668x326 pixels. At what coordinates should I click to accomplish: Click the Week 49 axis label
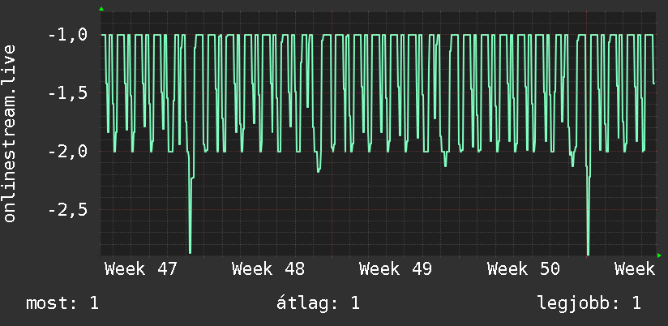pos(396,269)
